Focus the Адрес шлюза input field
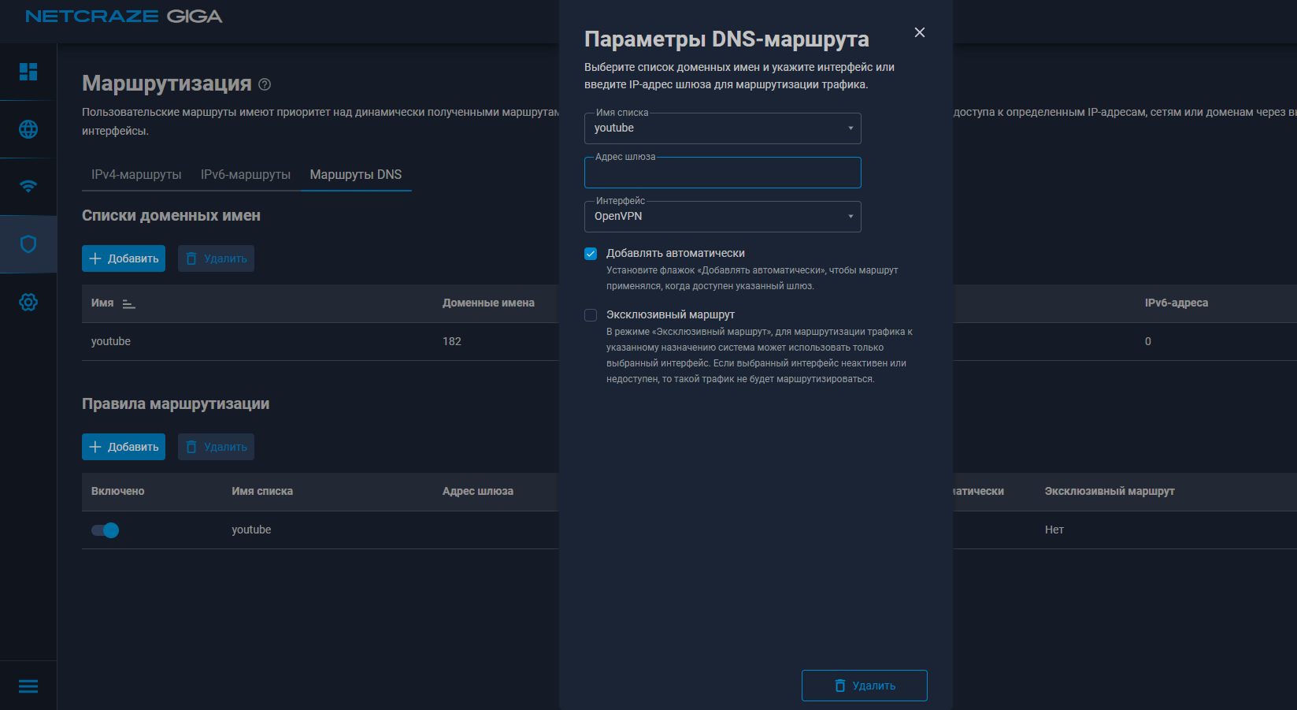The width and height of the screenshot is (1297, 710). click(x=722, y=173)
